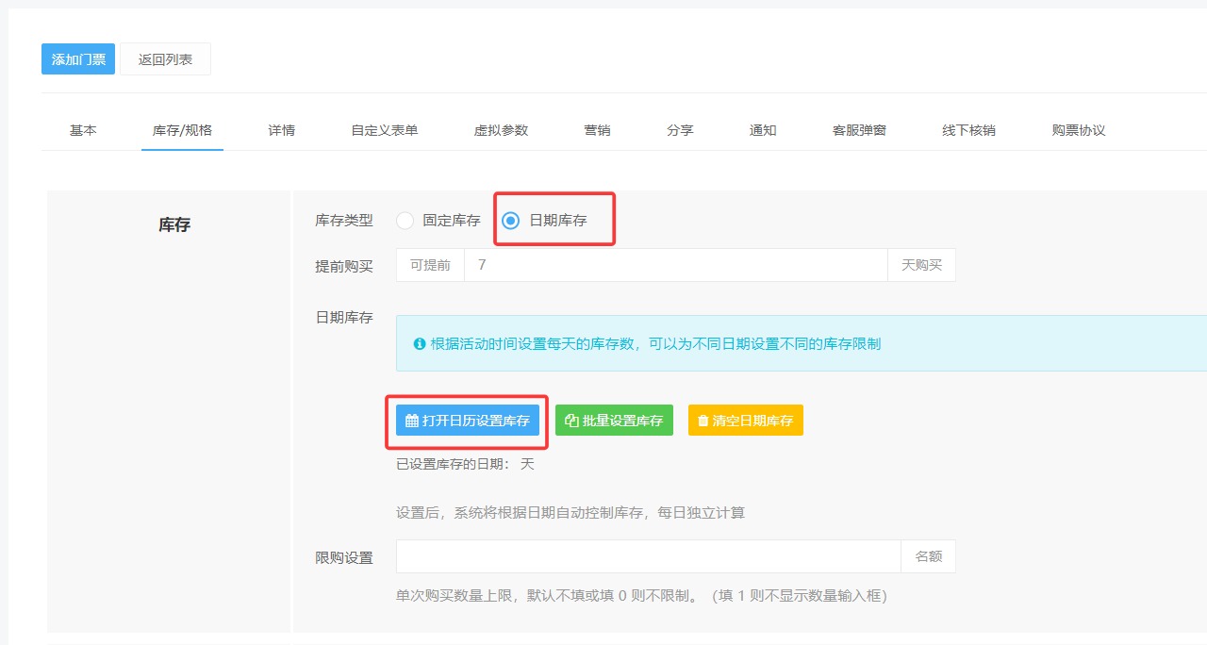The image size is (1207, 645).
Task: Focus the 限购设置 quantity input field
Action: coord(648,556)
